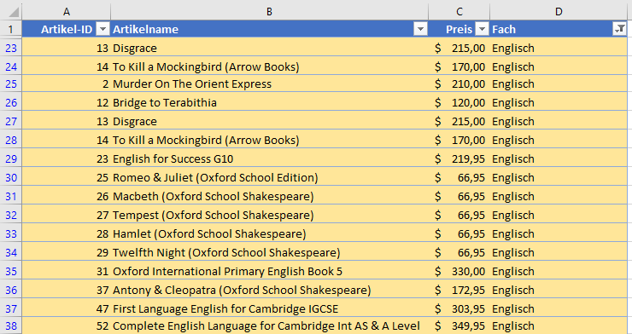This screenshot has height=334, width=632.
Task: Click the Artikel-ID cell showing 31
Action: click(x=67, y=271)
